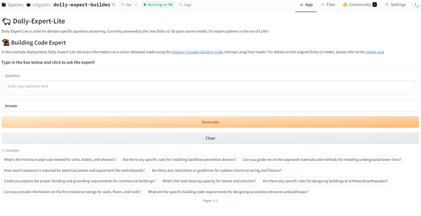
Task: Click the Answer output box
Action: 210,106
